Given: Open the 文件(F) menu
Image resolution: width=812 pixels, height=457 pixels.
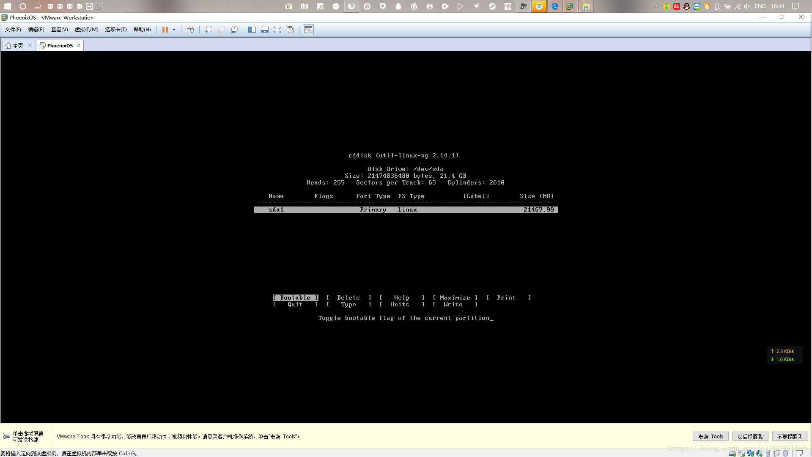Looking at the screenshot, I should click(13, 30).
